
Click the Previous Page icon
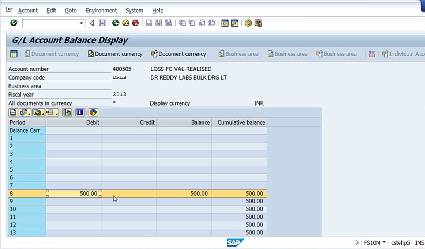[x=192, y=23]
